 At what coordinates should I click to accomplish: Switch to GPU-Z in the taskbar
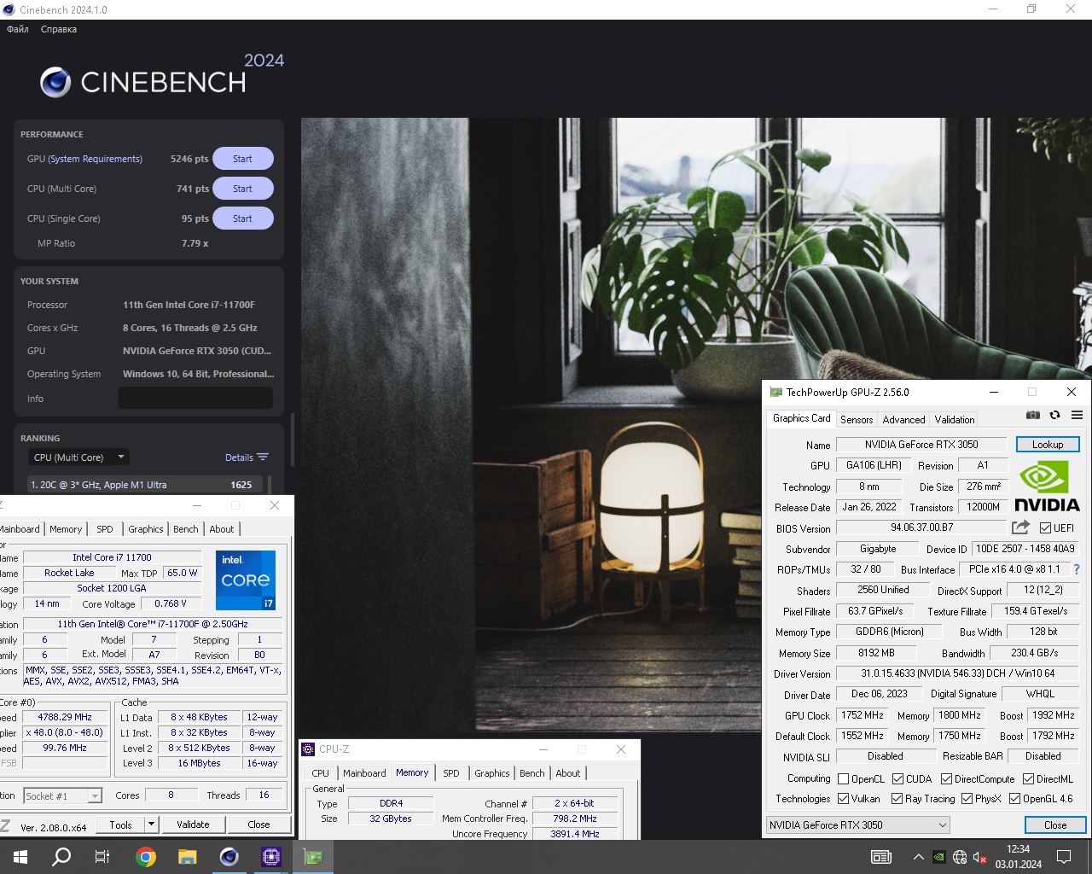(x=313, y=857)
